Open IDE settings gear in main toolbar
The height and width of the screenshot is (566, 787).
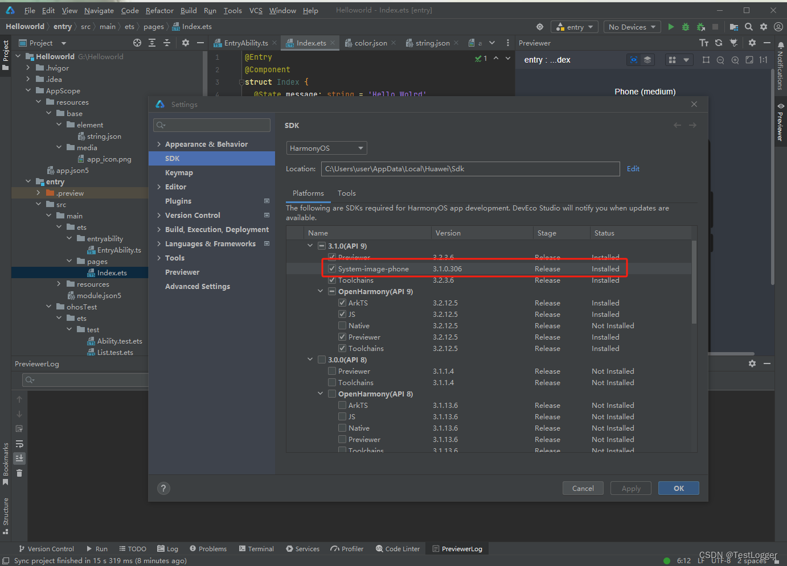coord(764,27)
